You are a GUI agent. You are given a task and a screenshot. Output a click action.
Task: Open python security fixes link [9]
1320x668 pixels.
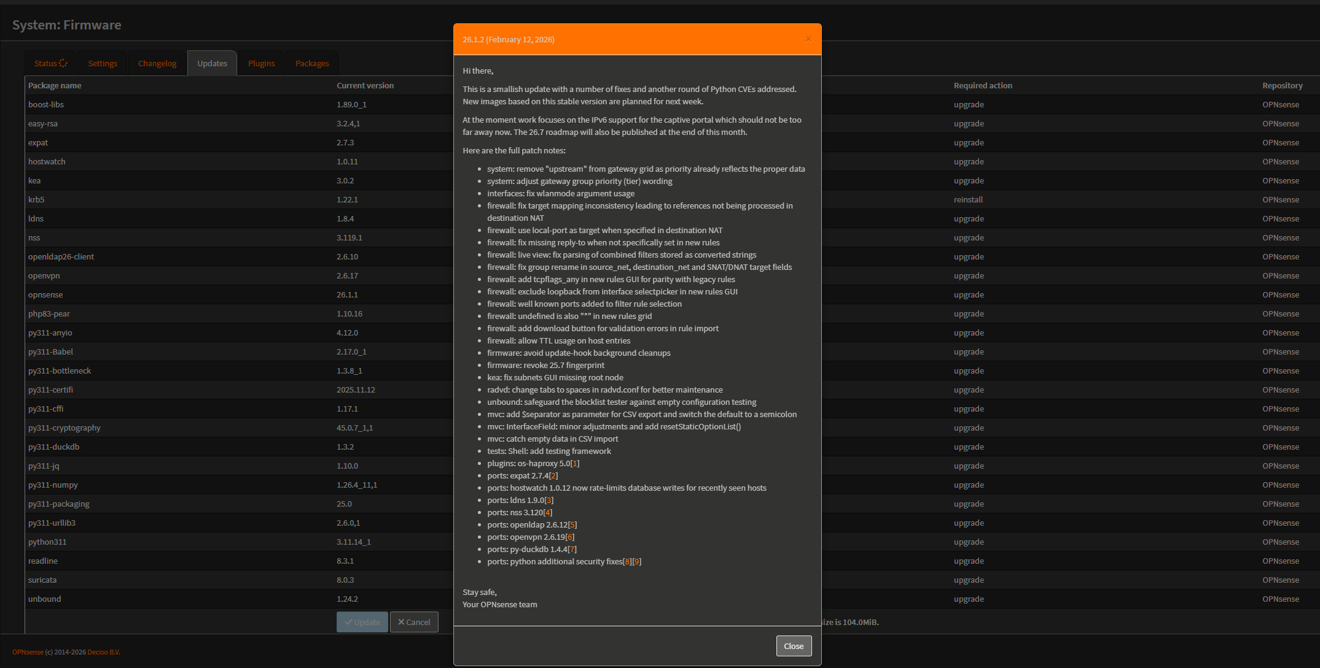tap(637, 561)
